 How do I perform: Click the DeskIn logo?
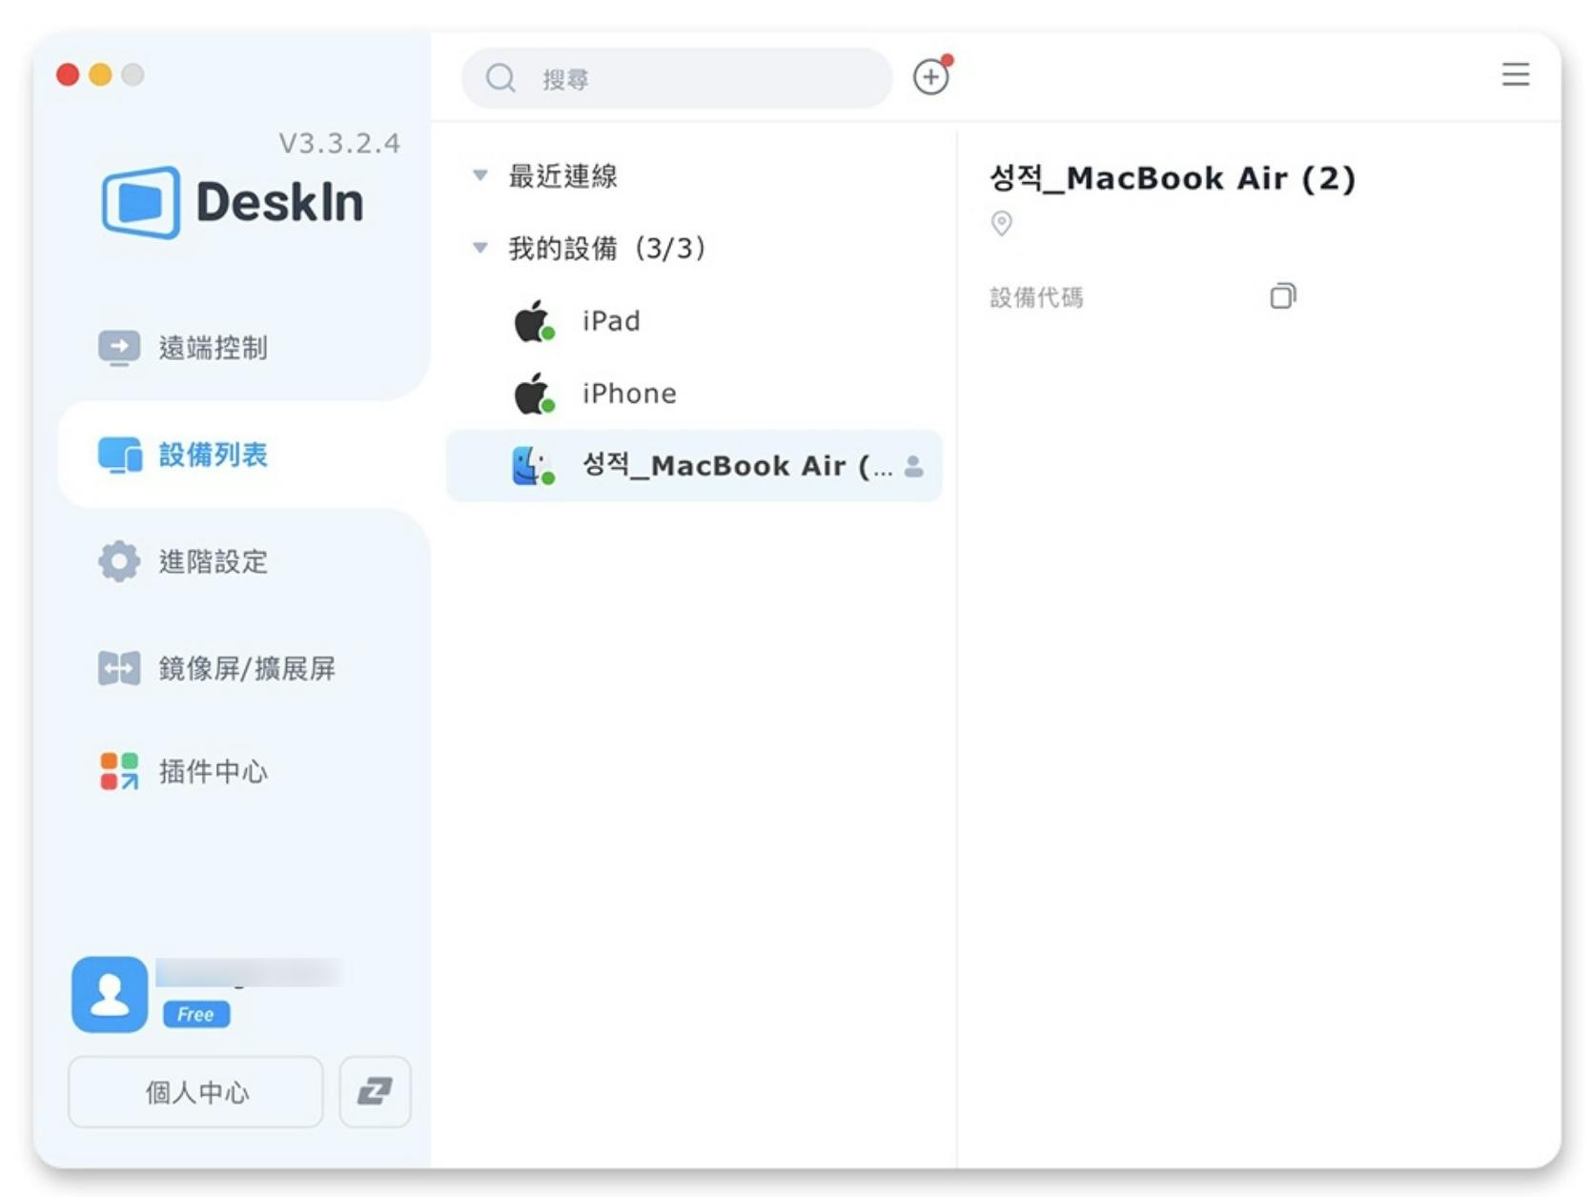(233, 202)
